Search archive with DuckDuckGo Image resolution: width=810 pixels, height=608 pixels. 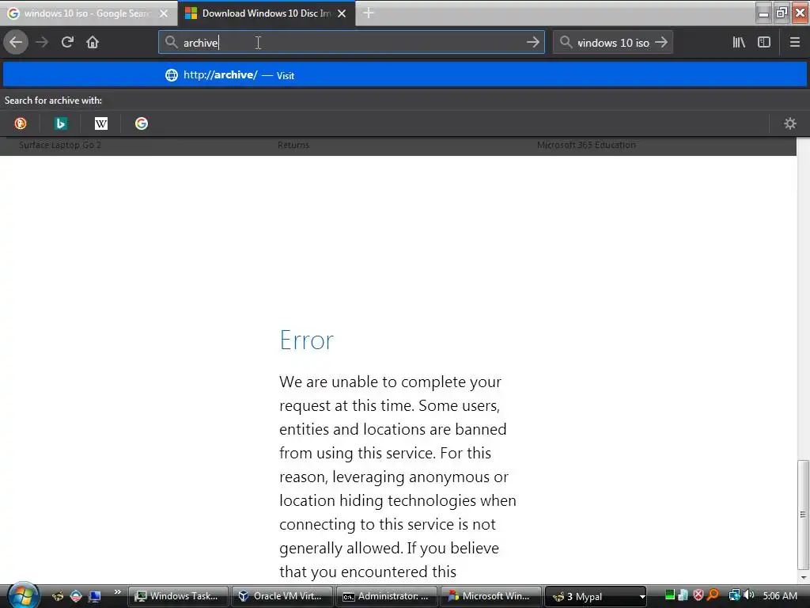[21, 123]
